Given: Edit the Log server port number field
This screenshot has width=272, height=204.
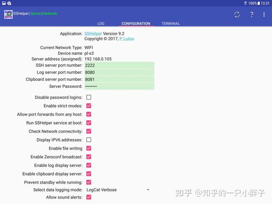Looking at the screenshot, I should [x=119, y=72].
